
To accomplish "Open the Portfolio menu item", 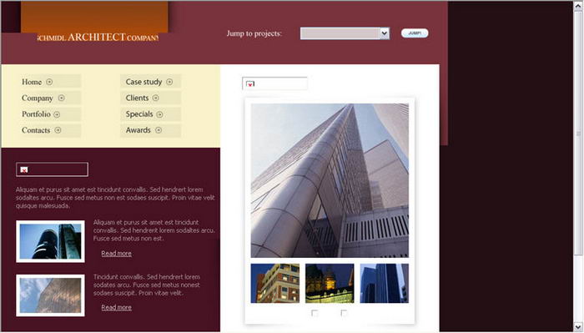I will coord(36,114).
